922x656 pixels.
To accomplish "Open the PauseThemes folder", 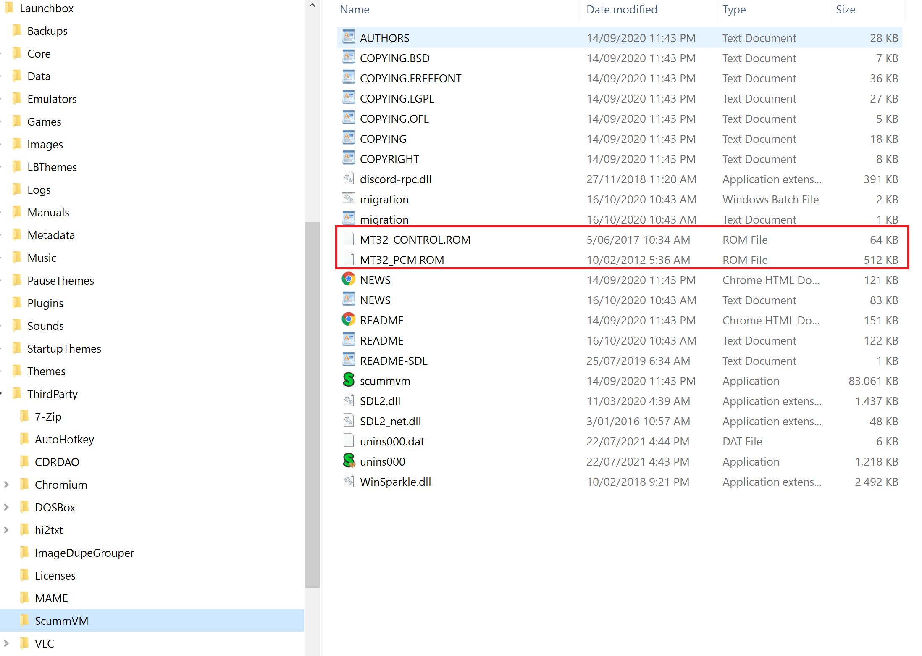I will [x=60, y=281].
